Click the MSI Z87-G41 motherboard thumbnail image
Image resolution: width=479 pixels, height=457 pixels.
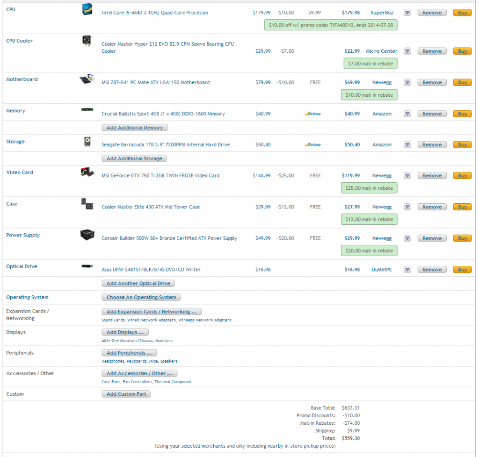tap(87, 79)
